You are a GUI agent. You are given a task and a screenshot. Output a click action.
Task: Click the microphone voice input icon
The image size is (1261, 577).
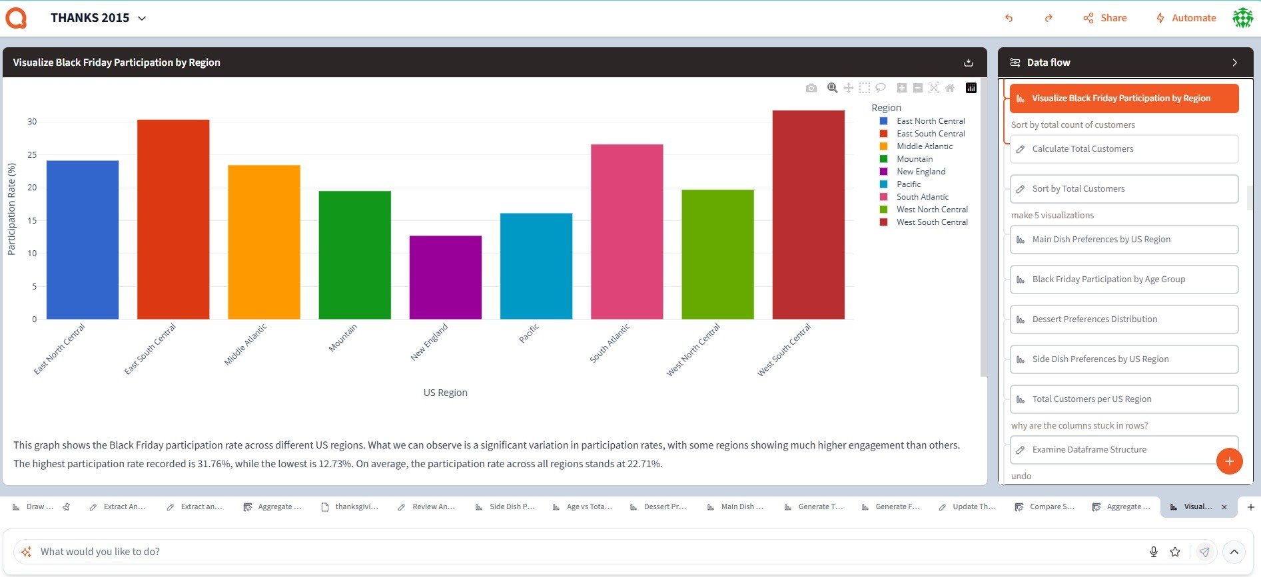tap(1154, 552)
